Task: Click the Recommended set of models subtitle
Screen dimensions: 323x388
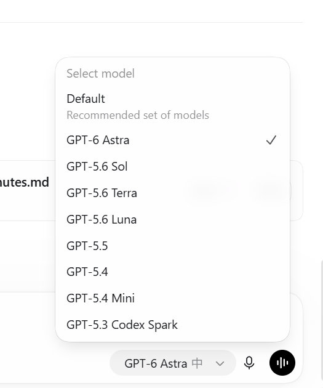Action: pos(138,115)
